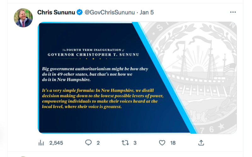Open Chris Sununu's profile avatar
252x157 pixels.
tap(23, 18)
